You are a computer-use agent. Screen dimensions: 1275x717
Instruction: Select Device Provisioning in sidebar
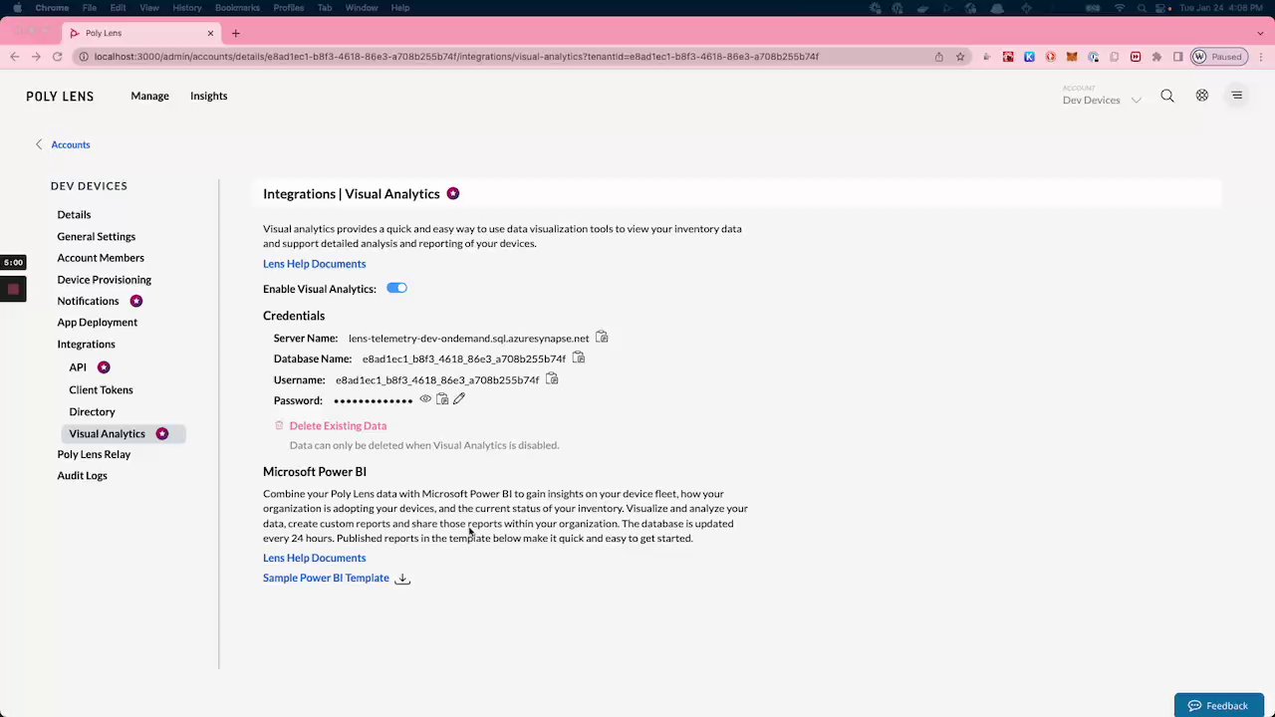click(104, 280)
